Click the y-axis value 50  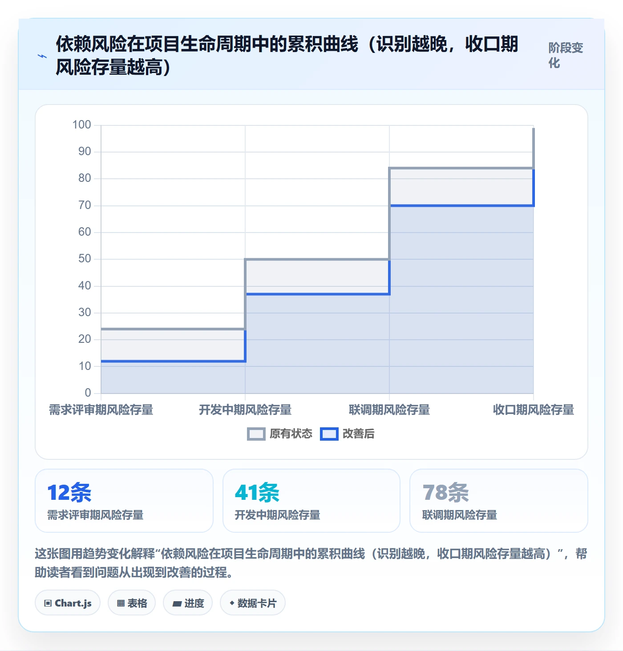pyautogui.click(x=85, y=259)
